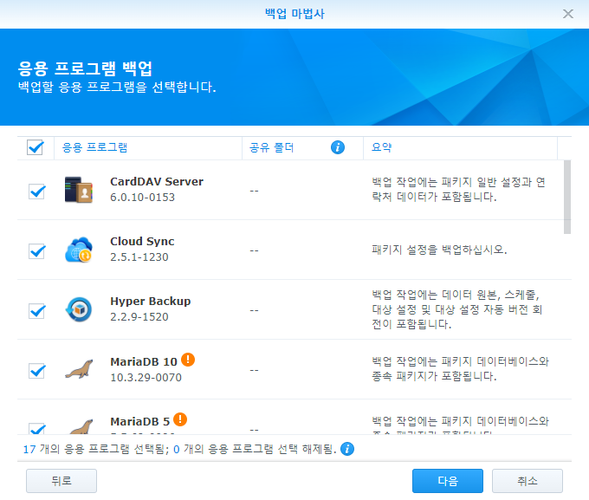Click the Cloud Sync cloud icon
The height and width of the screenshot is (500, 589).
[x=79, y=250]
